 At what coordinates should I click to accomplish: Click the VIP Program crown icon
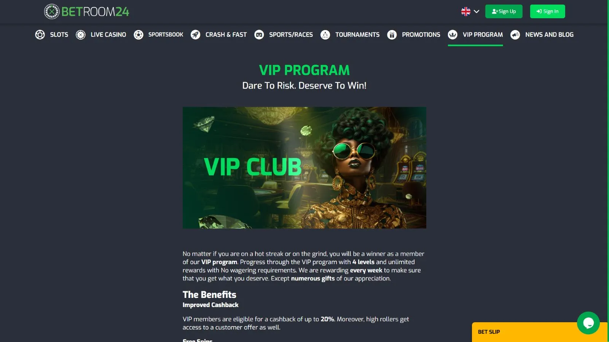tap(453, 35)
